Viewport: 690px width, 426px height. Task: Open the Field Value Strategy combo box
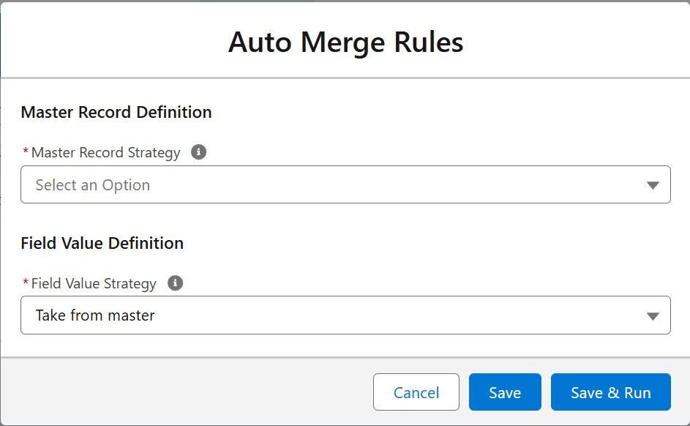pos(345,315)
